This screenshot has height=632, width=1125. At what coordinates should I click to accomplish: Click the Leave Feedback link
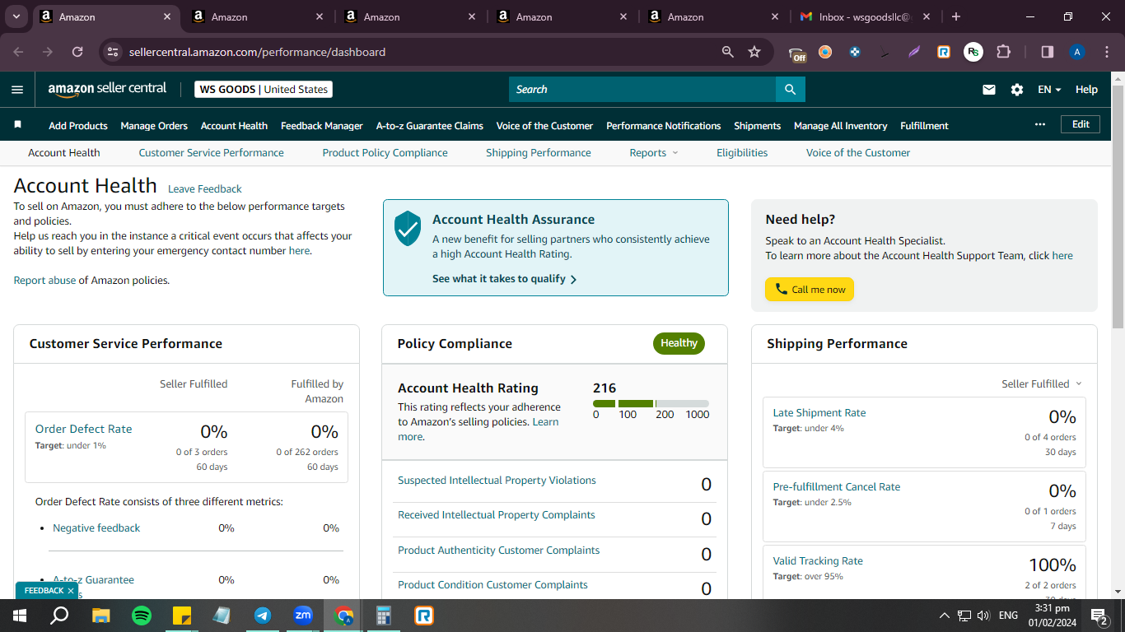(x=205, y=189)
